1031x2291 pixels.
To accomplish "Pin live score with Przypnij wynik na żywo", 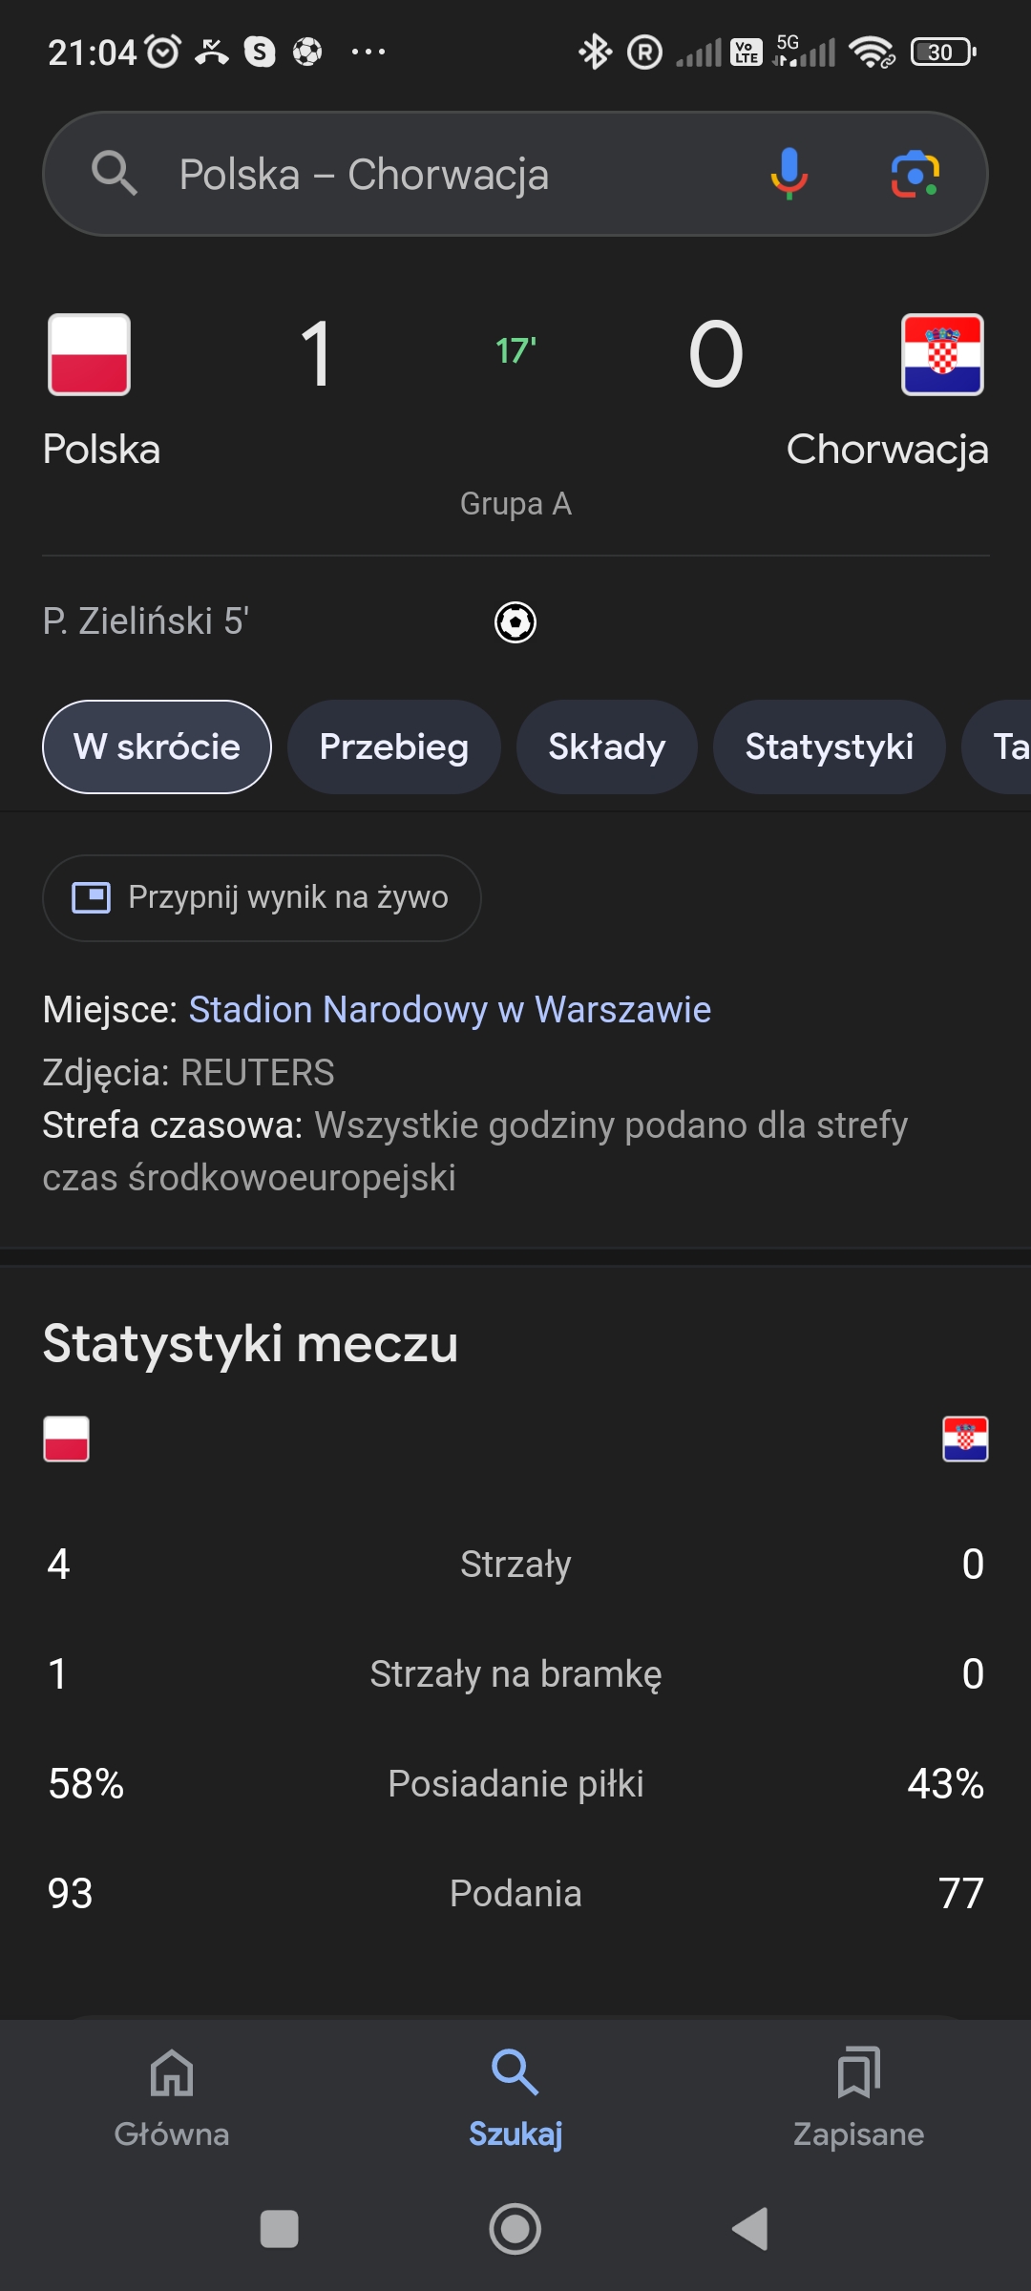I will click(x=262, y=897).
